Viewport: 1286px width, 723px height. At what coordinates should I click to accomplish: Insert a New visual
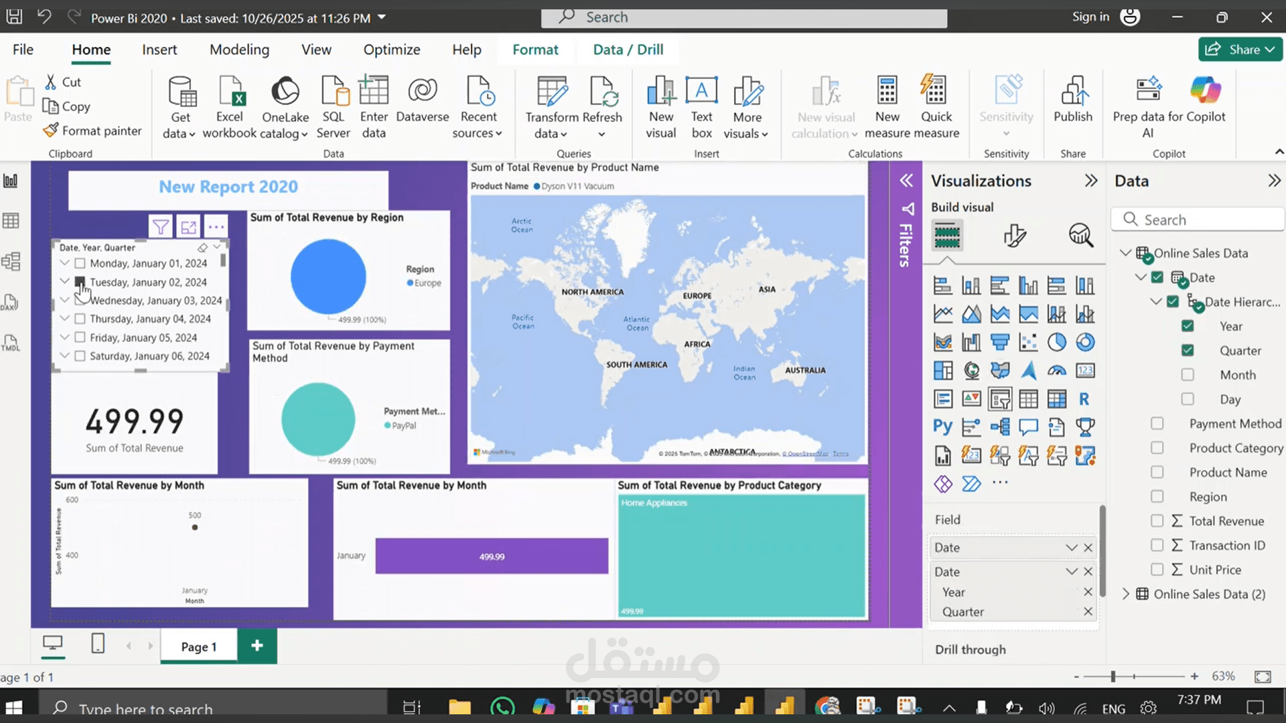tap(661, 107)
